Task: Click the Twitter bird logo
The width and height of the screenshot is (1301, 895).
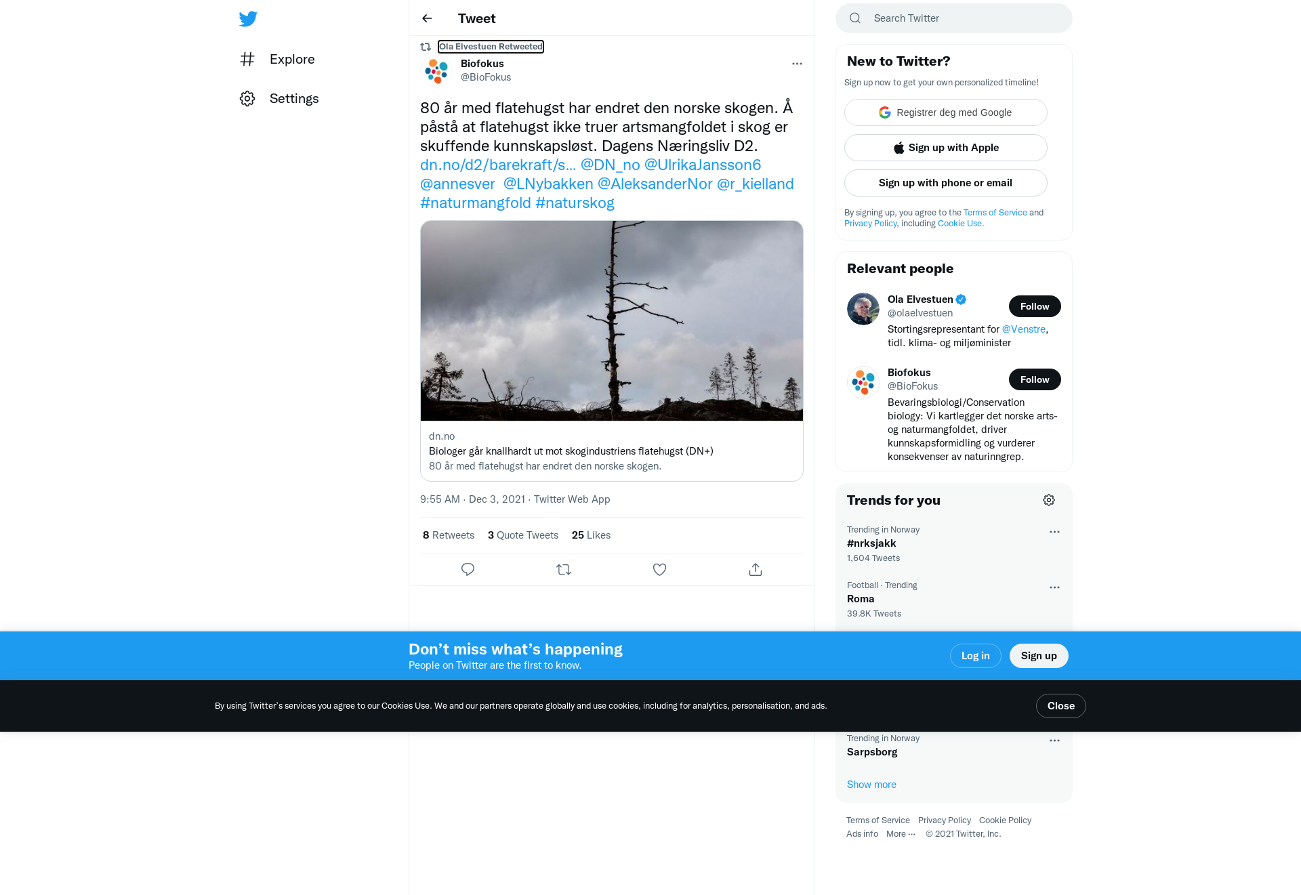Action: 248,18
